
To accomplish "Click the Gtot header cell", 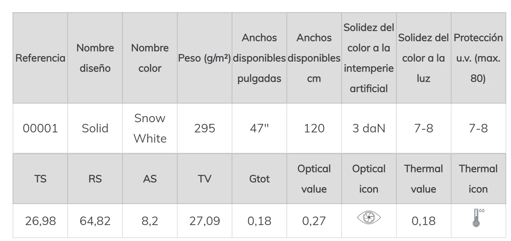I will click(259, 179).
